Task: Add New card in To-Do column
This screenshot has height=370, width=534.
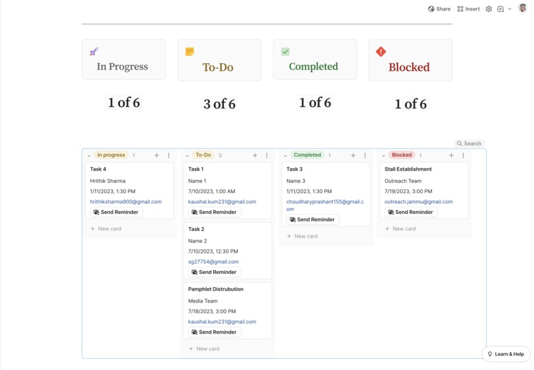Action: point(204,349)
